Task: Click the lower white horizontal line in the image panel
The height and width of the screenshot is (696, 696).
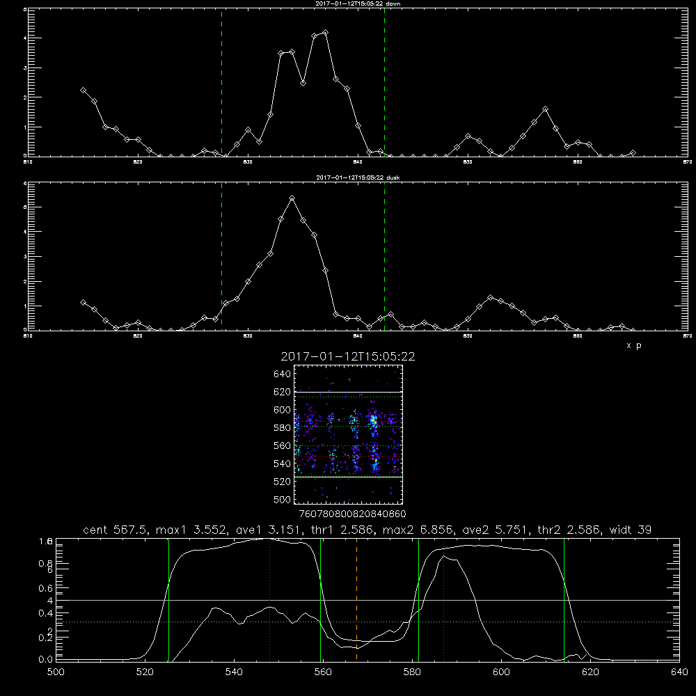Action: [348, 477]
